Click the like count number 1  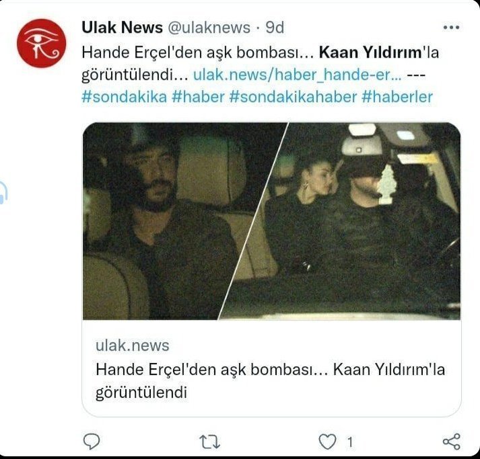tap(350, 442)
